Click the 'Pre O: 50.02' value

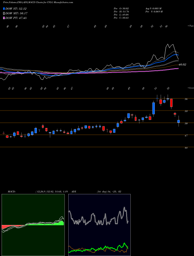pyautogui.click(x=121, y=9)
